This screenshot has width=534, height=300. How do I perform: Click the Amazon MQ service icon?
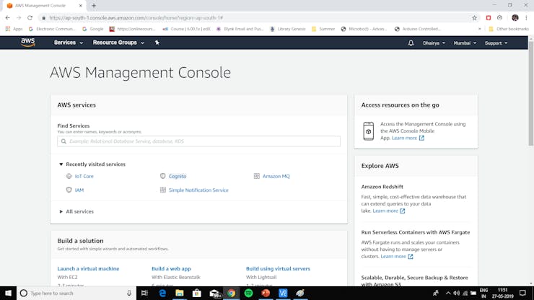tap(256, 176)
